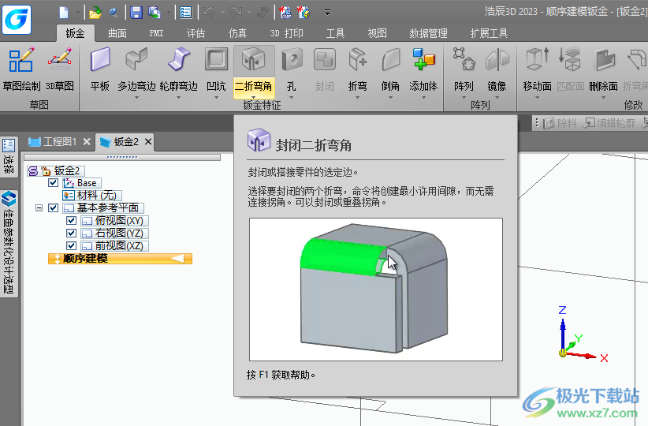Select the 阵列 pattern tool

click(464, 69)
